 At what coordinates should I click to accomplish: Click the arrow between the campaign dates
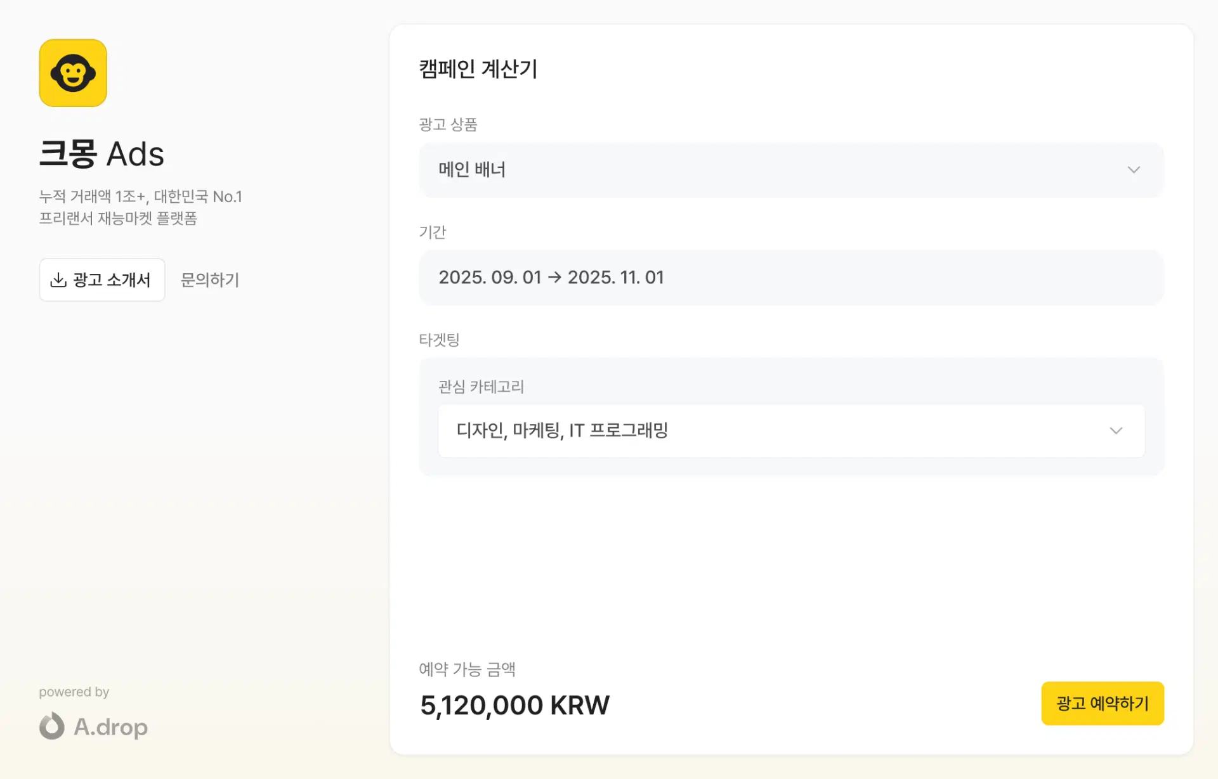pos(554,278)
